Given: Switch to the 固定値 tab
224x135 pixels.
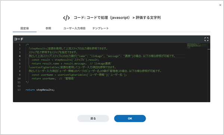Looking at the screenshot, I should tap(25, 28).
